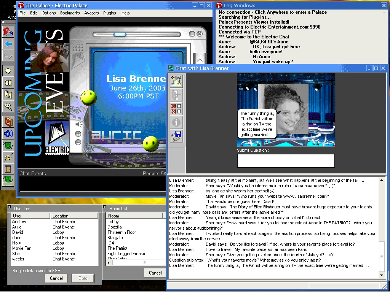Click Cancel button in User List
Image resolution: width=390 pixels, height=292 pixels.
click(x=56, y=278)
